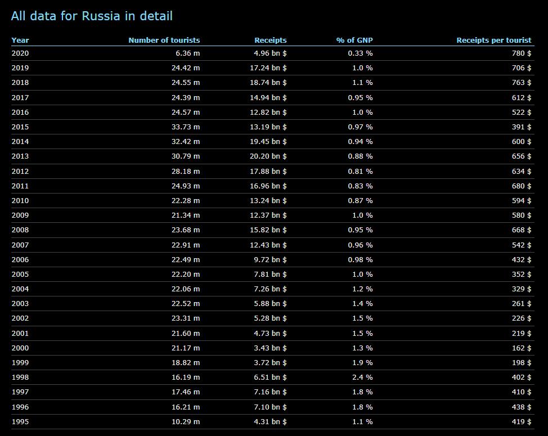Click the receipts value '9.72 bn $'
This screenshot has width=548, height=436.
tap(270, 259)
